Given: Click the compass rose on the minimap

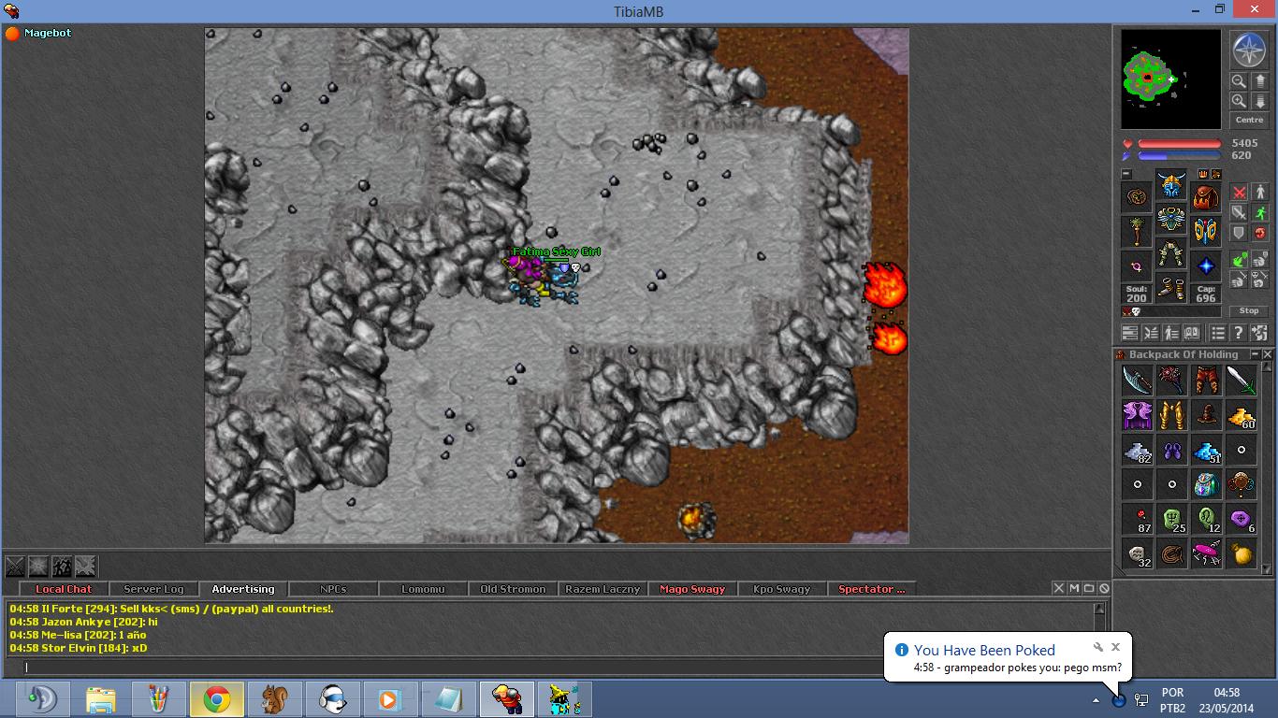Looking at the screenshot, I should (x=1248, y=50).
